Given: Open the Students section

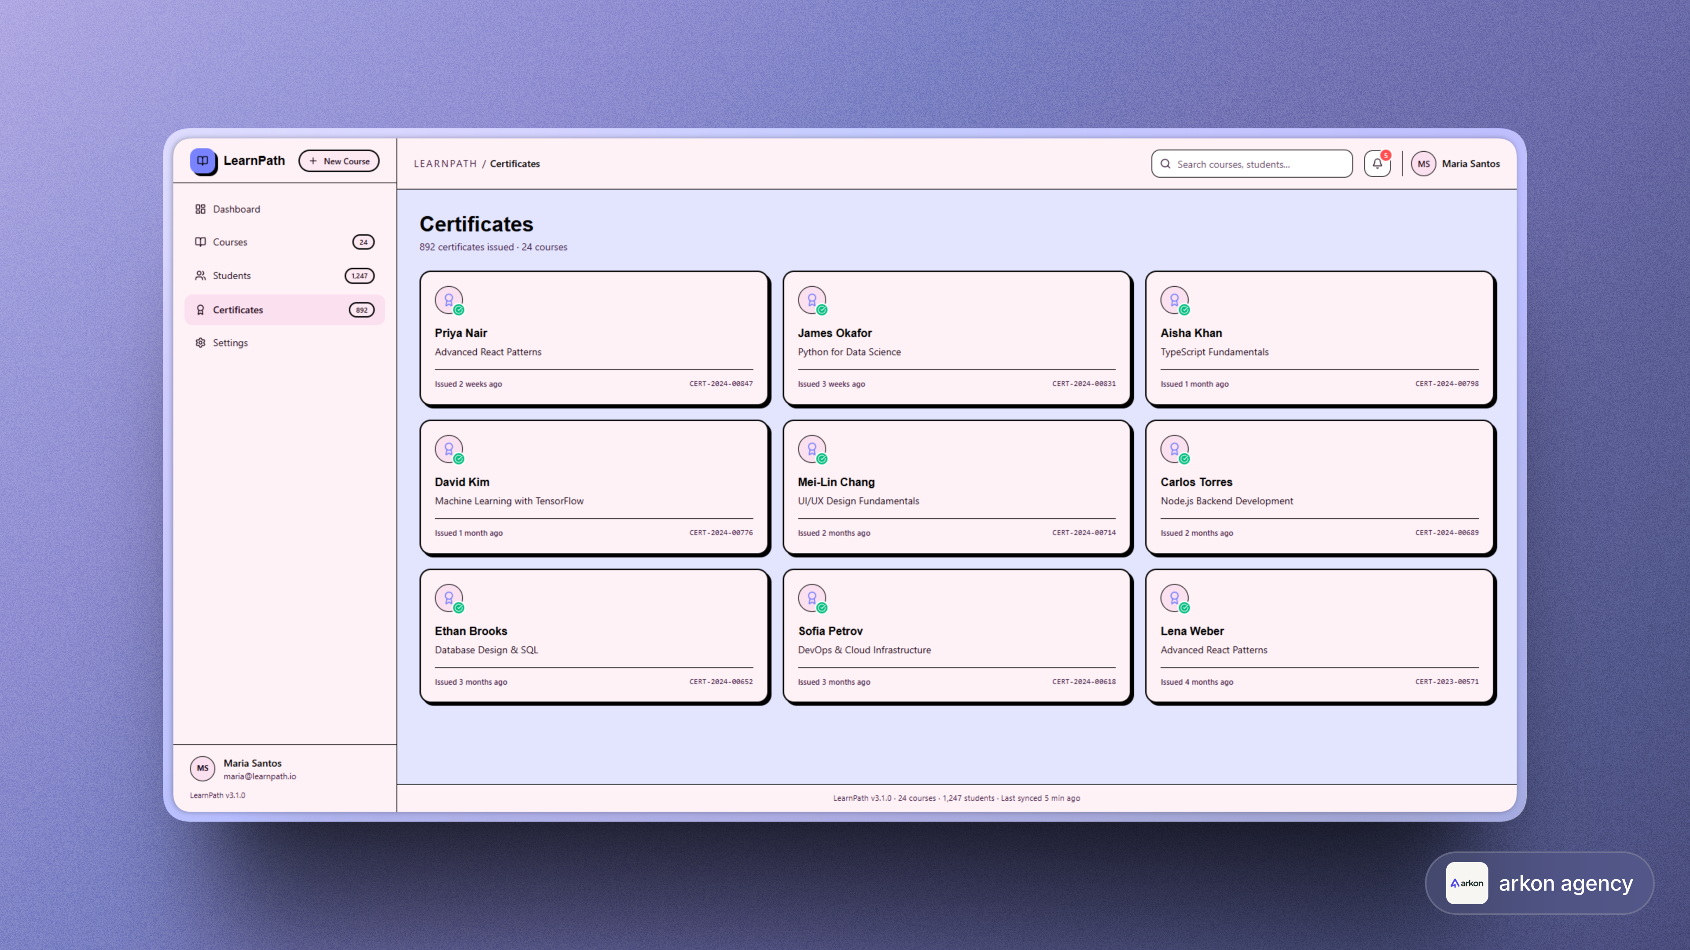Looking at the screenshot, I should click(284, 275).
